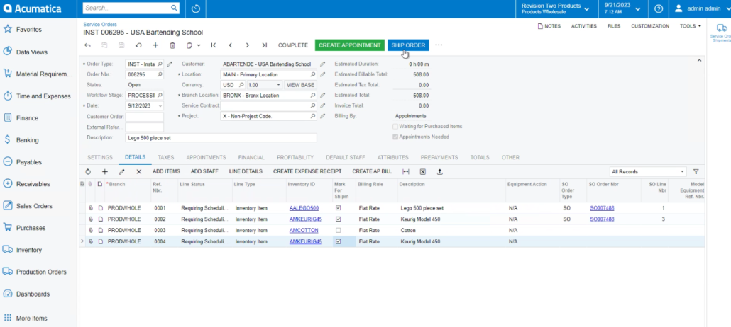
Task: Open the SO007488 order link in first row
Action: 602,208
